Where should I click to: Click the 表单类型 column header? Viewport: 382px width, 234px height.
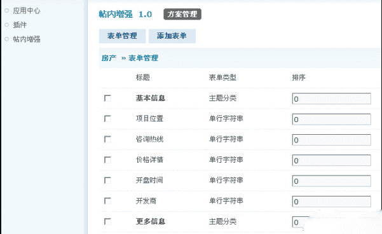222,78
